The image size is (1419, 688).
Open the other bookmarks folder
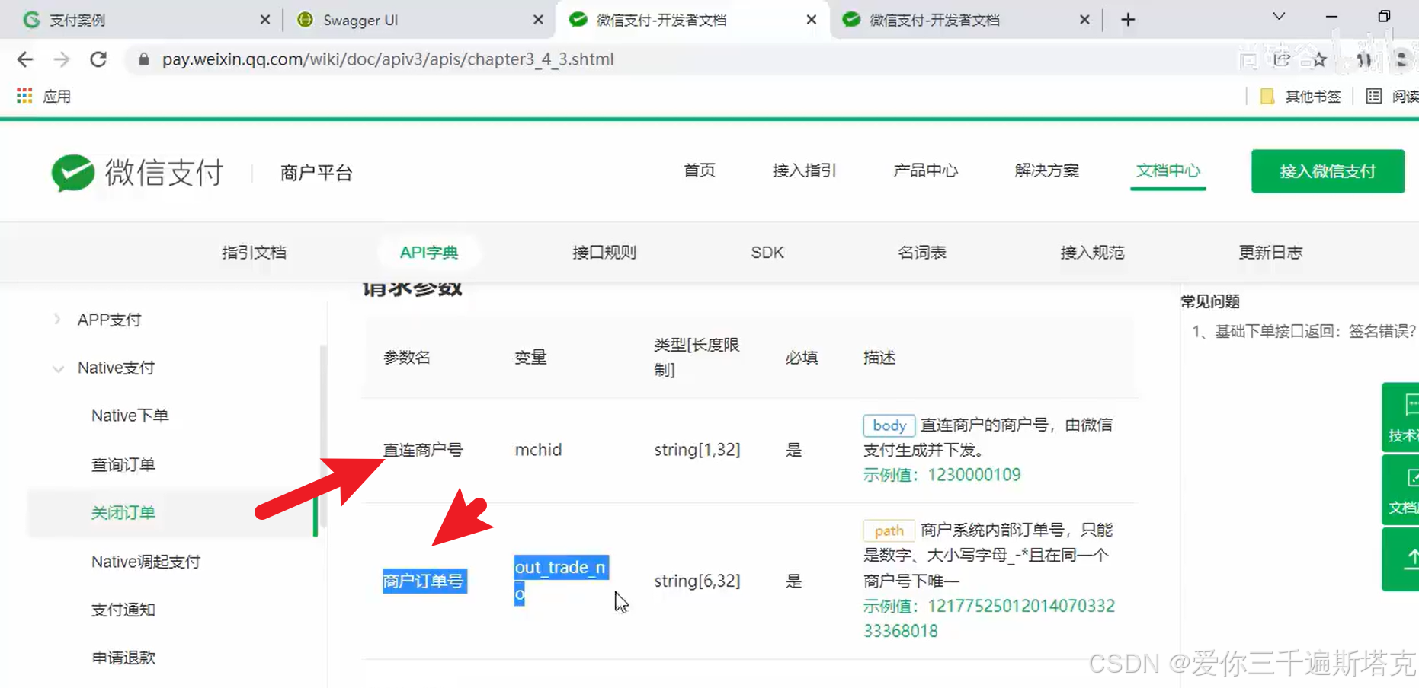click(1301, 96)
